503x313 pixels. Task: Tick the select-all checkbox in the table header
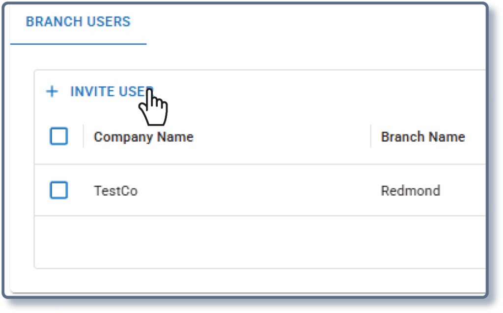click(x=59, y=137)
